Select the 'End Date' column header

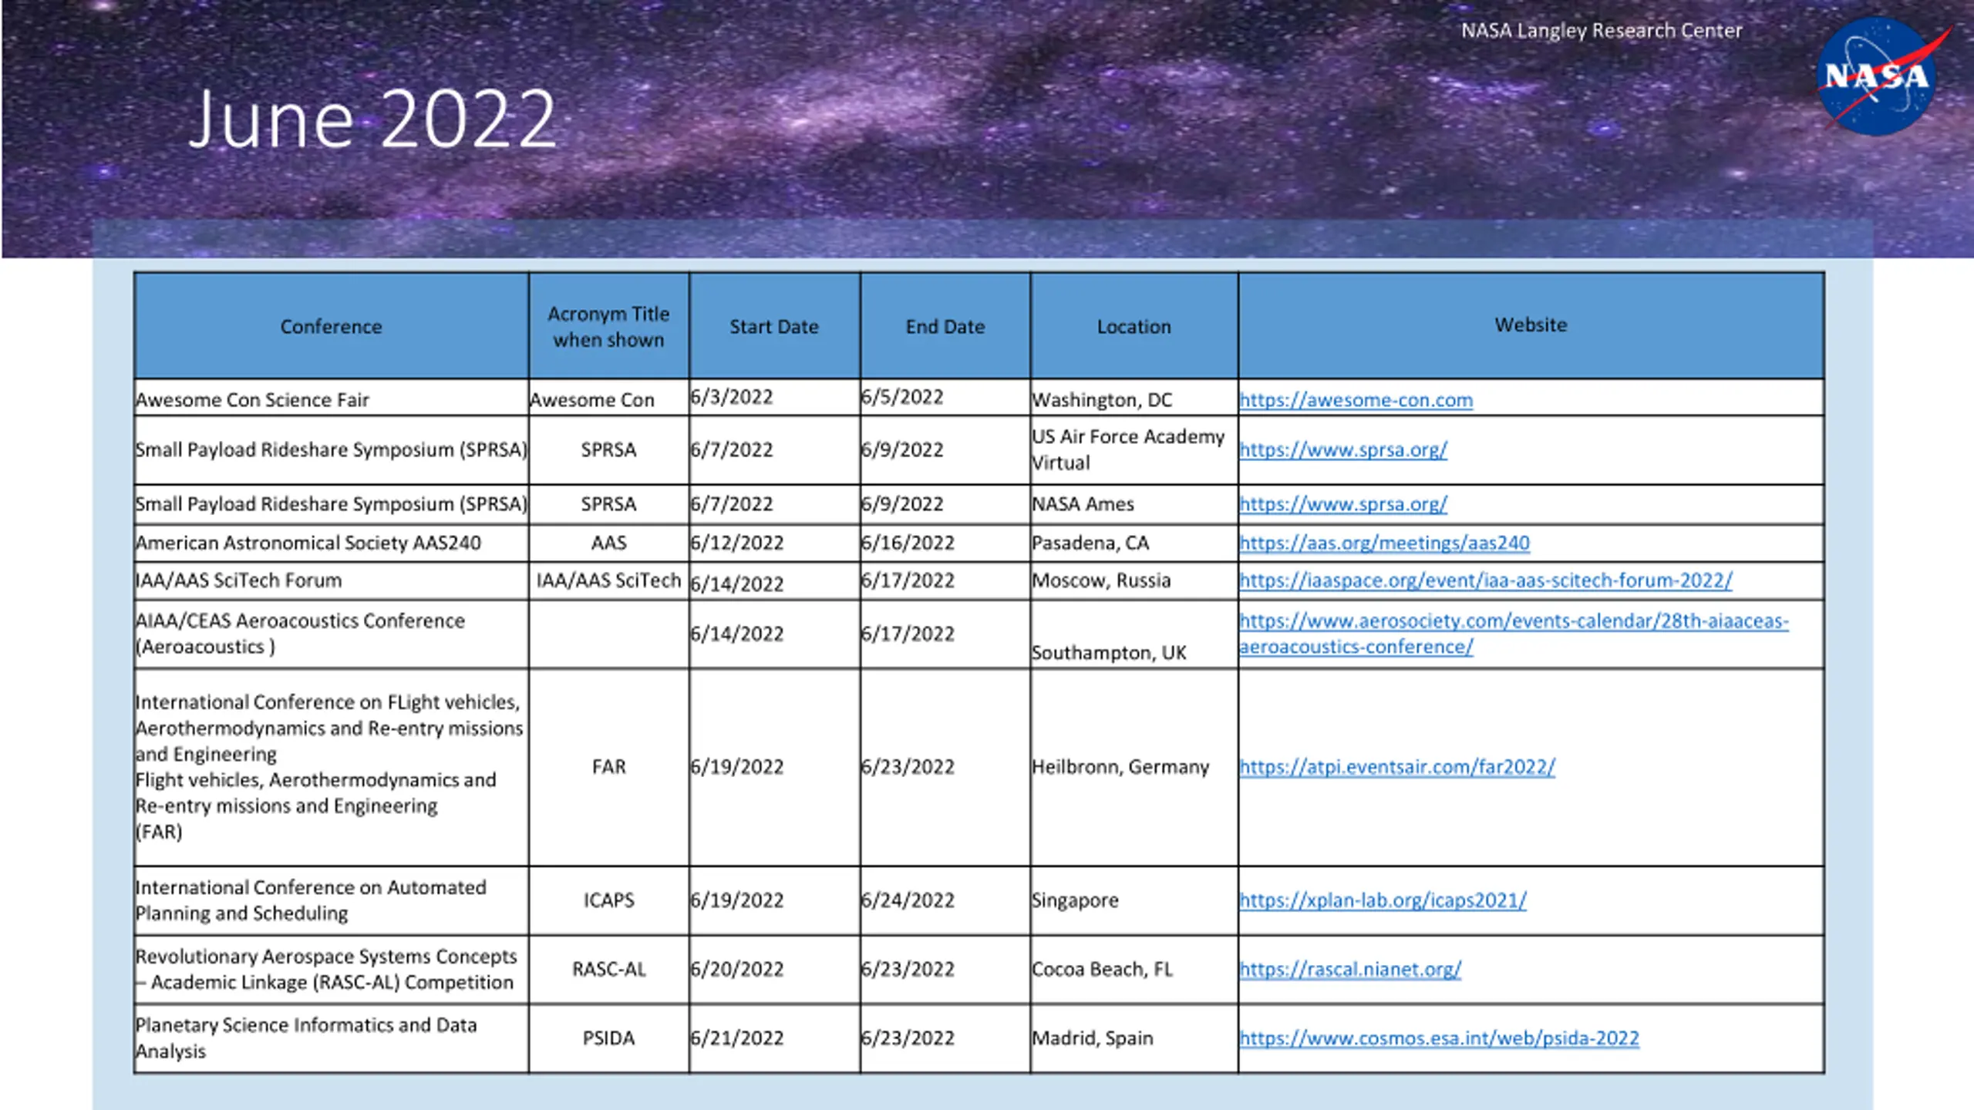coord(945,326)
